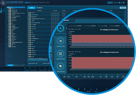Click the red voltage legend marker for 5v
This screenshot has height=95, width=136.
pos(69,29)
